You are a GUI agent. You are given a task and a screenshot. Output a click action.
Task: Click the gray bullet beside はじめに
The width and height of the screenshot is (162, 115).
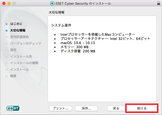click(7, 24)
